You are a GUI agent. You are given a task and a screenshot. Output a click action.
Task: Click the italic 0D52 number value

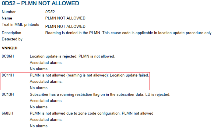click(50, 12)
